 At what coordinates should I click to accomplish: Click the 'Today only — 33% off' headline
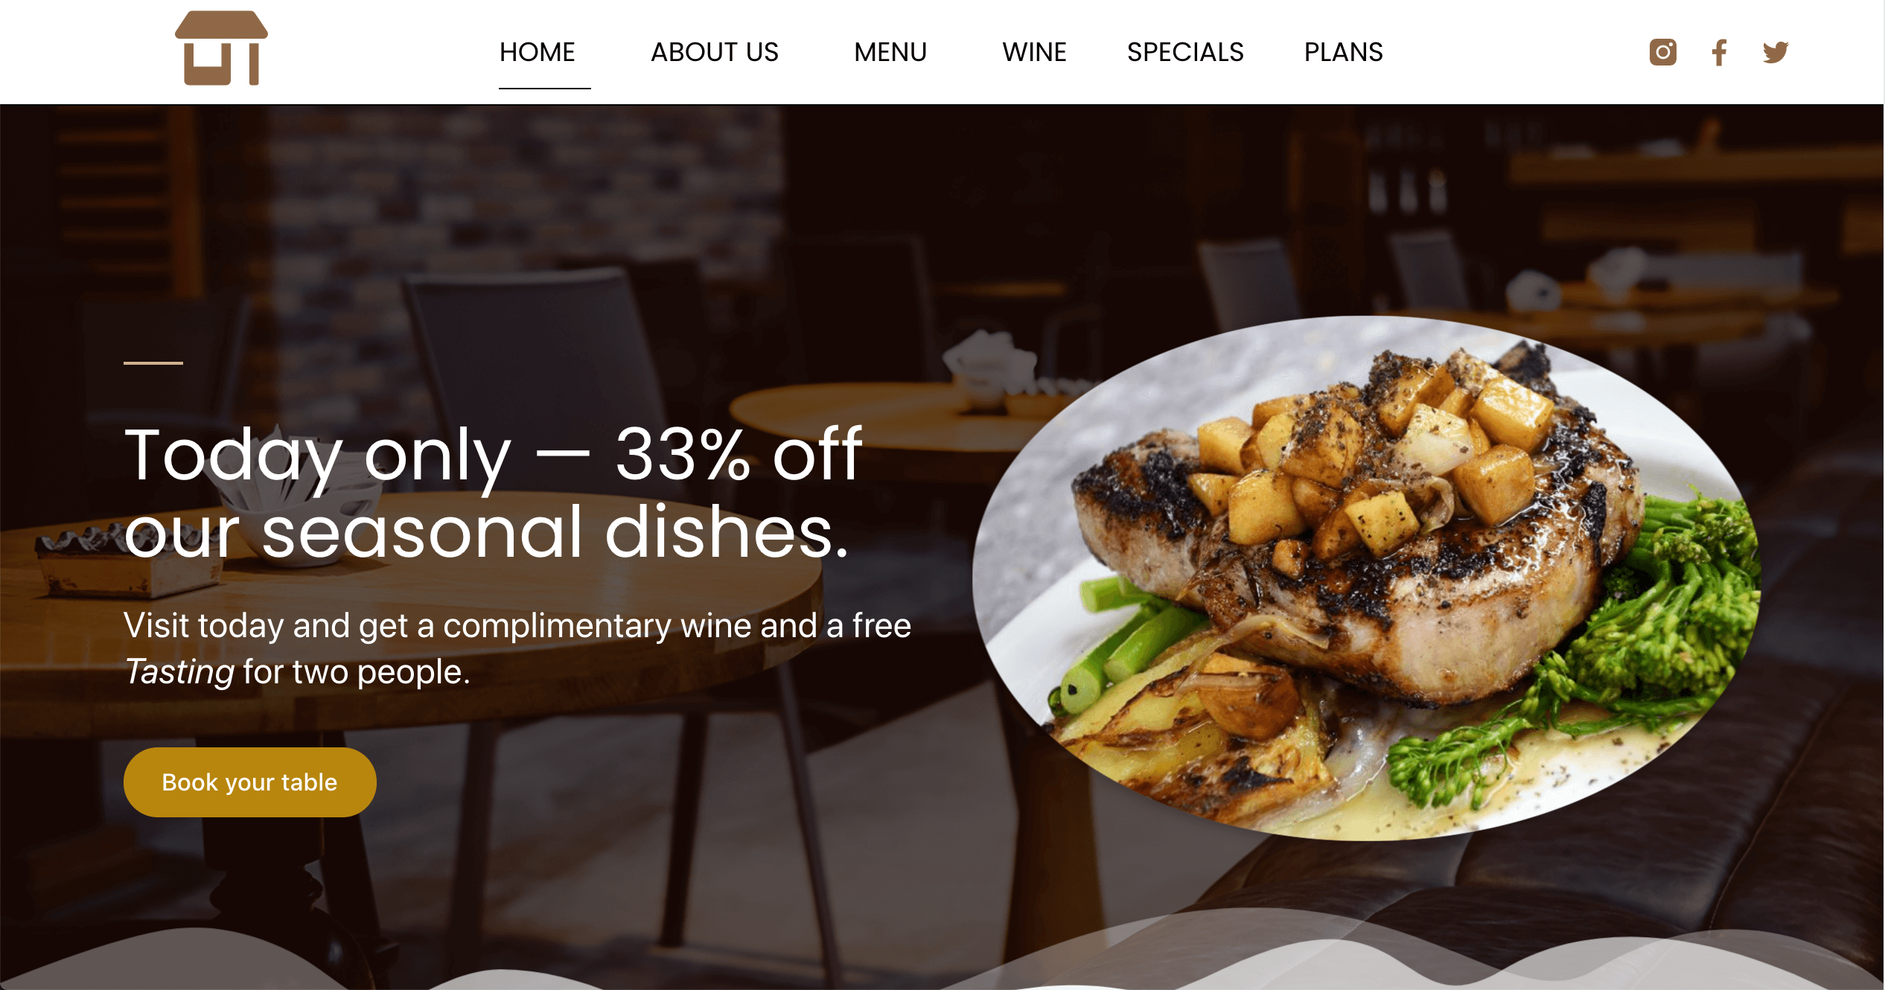(x=493, y=455)
